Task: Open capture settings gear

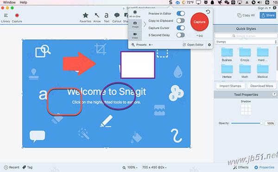Action: coord(209,45)
